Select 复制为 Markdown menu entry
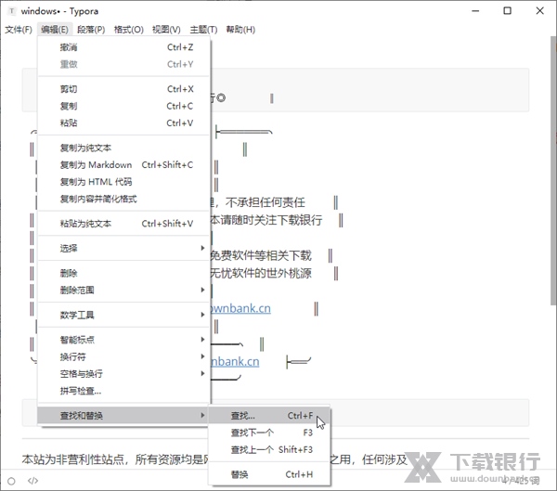 point(96,165)
